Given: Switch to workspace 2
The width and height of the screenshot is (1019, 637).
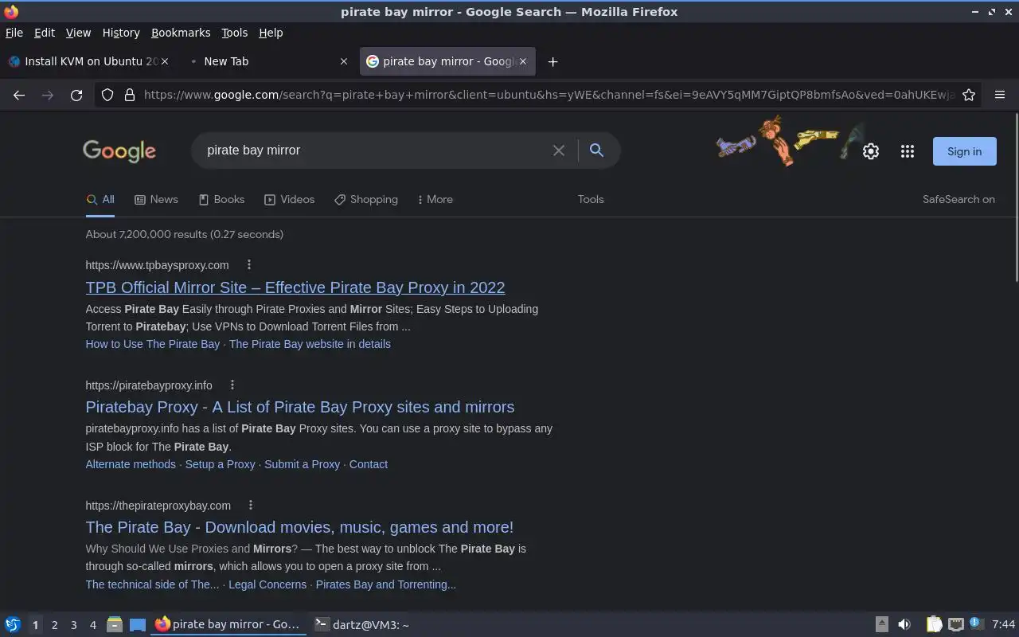Looking at the screenshot, I should [x=54, y=625].
